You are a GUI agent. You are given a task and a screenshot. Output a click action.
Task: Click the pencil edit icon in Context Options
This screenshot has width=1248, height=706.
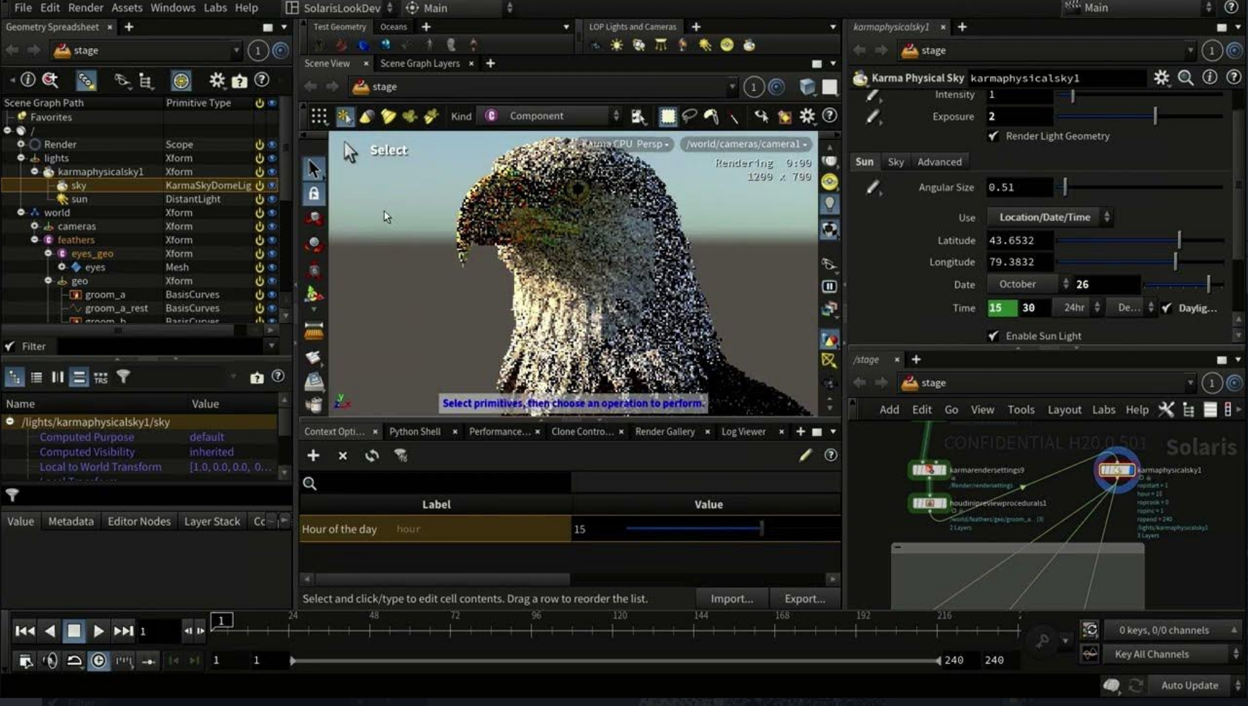805,455
